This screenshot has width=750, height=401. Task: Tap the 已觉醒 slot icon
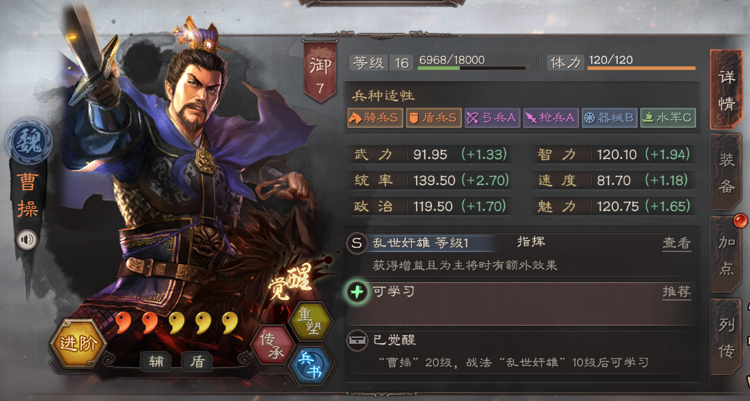pyautogui.click(x=357, y=340)
